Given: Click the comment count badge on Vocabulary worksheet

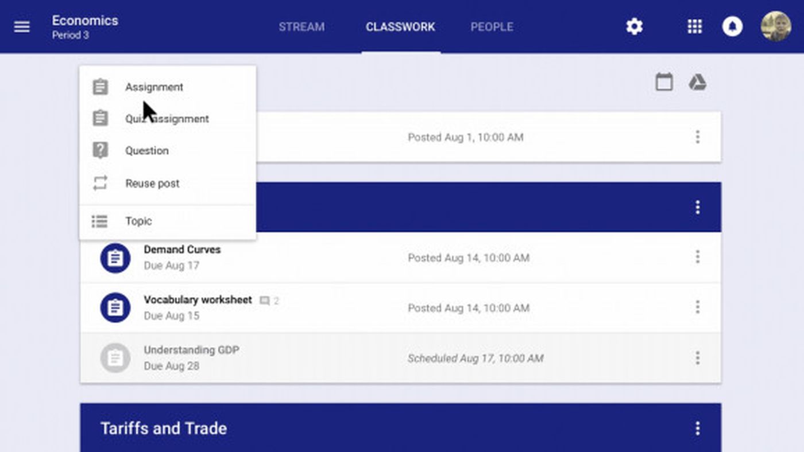Looking at the screenshot, I should click(268, 299).
